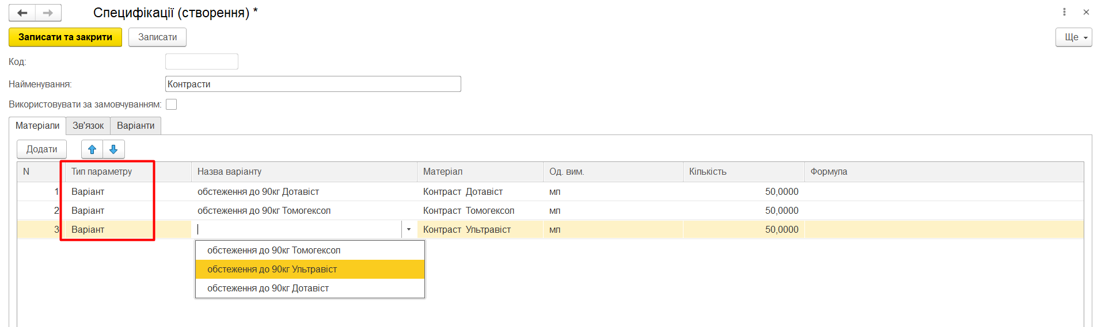Click the 'Код' input field
The image size is (1105, 327).
(x=202, y=61)
